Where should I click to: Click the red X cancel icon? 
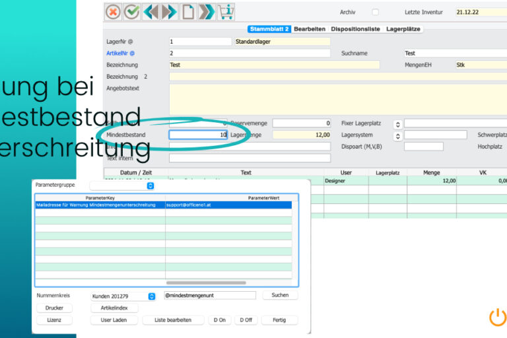(x=114, y=12)
